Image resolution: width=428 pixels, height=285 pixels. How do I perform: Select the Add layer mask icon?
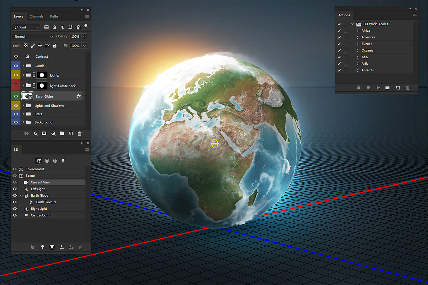click(44, 133)
